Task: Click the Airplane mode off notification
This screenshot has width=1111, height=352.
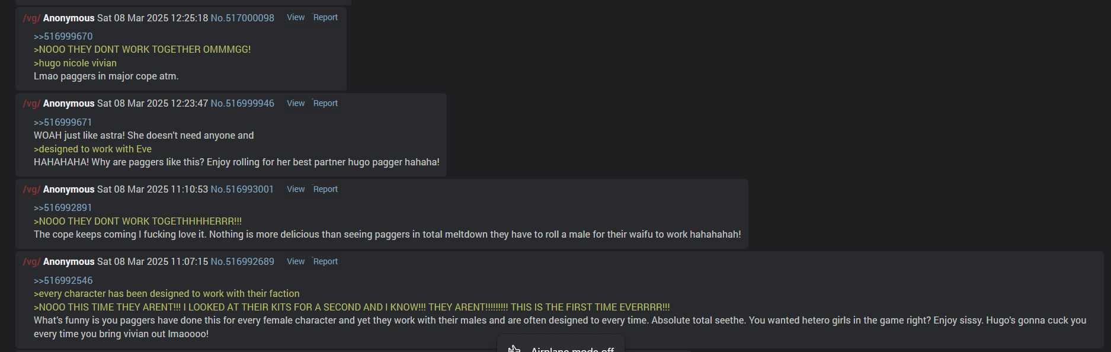Action: 561,347
